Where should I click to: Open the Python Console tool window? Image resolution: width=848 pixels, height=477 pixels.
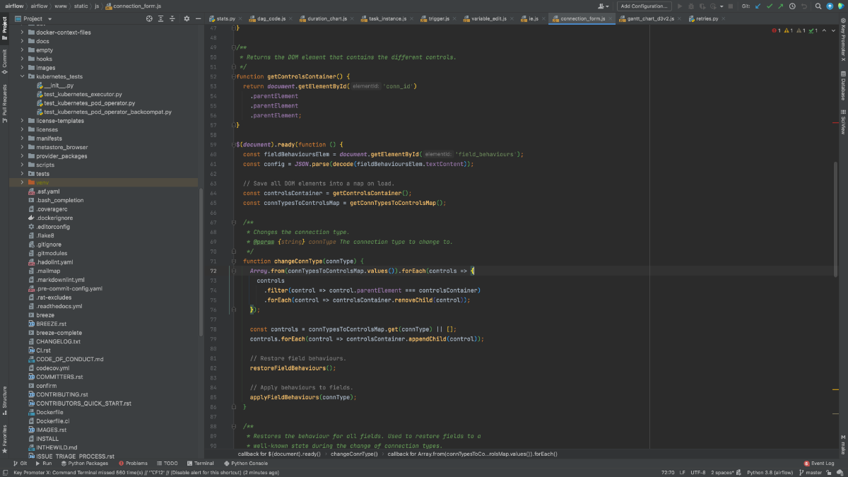pos(246,464)
